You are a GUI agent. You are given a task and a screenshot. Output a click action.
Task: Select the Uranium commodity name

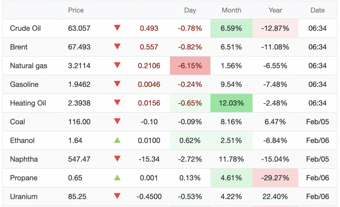[x=23, y=196]
